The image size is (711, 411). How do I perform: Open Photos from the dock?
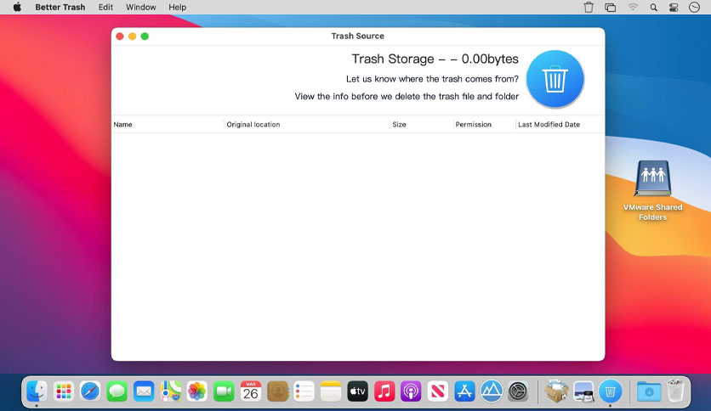pos(197,391)
